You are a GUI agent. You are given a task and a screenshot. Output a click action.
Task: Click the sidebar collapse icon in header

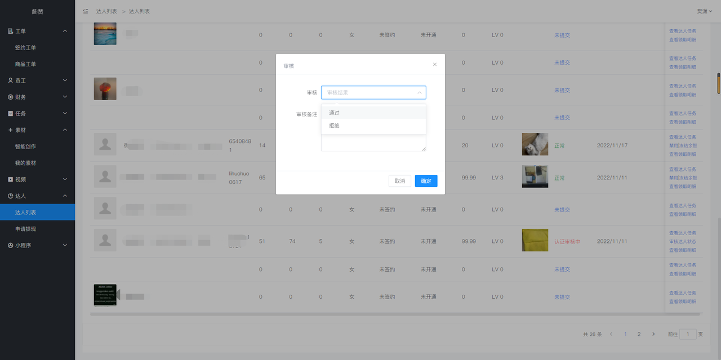[x=86, y=11]
